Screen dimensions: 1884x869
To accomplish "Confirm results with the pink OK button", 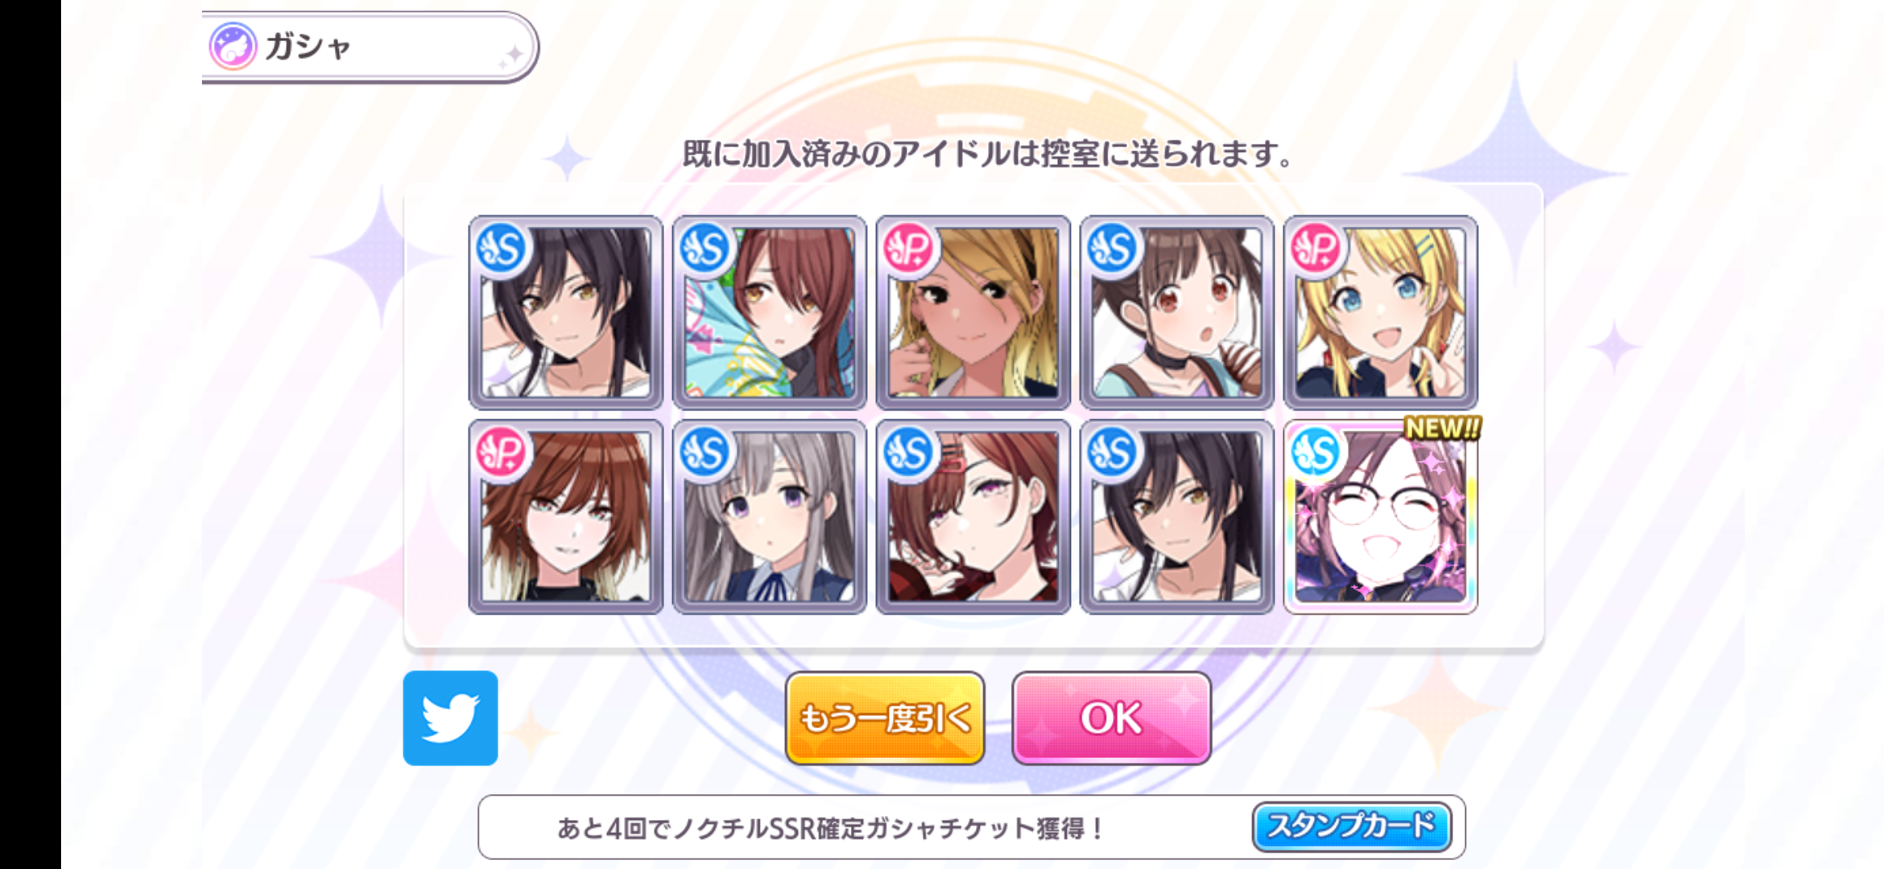I will tap(1112, 718).
